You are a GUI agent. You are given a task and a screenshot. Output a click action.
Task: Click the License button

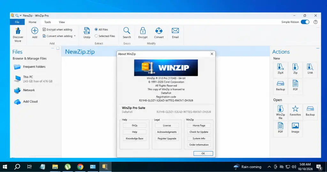[167, 125]
